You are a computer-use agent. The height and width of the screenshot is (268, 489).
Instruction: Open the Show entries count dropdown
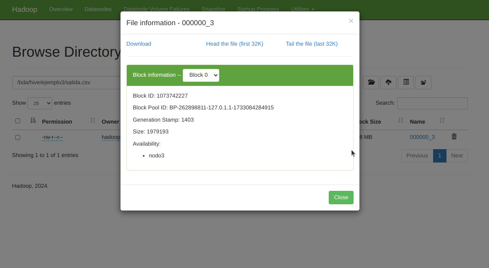[x=40, y=103]
